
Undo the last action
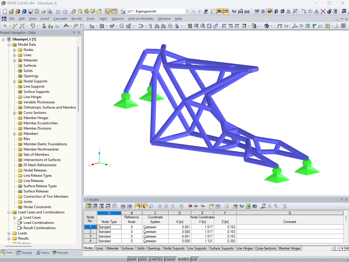tap(58, 11)
